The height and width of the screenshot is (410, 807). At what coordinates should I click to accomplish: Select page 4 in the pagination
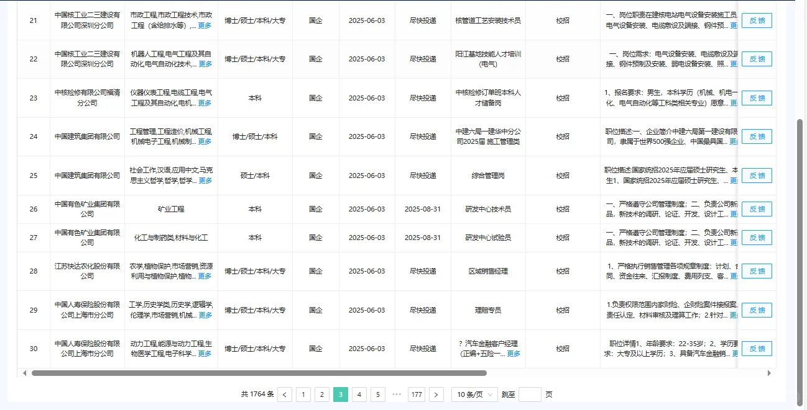(x=359, y=394)
